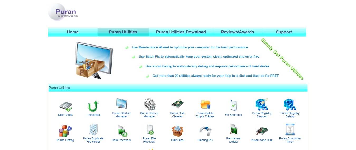Click the Gaming PC controller icon

pyautogui.click(x=205, y=131)
